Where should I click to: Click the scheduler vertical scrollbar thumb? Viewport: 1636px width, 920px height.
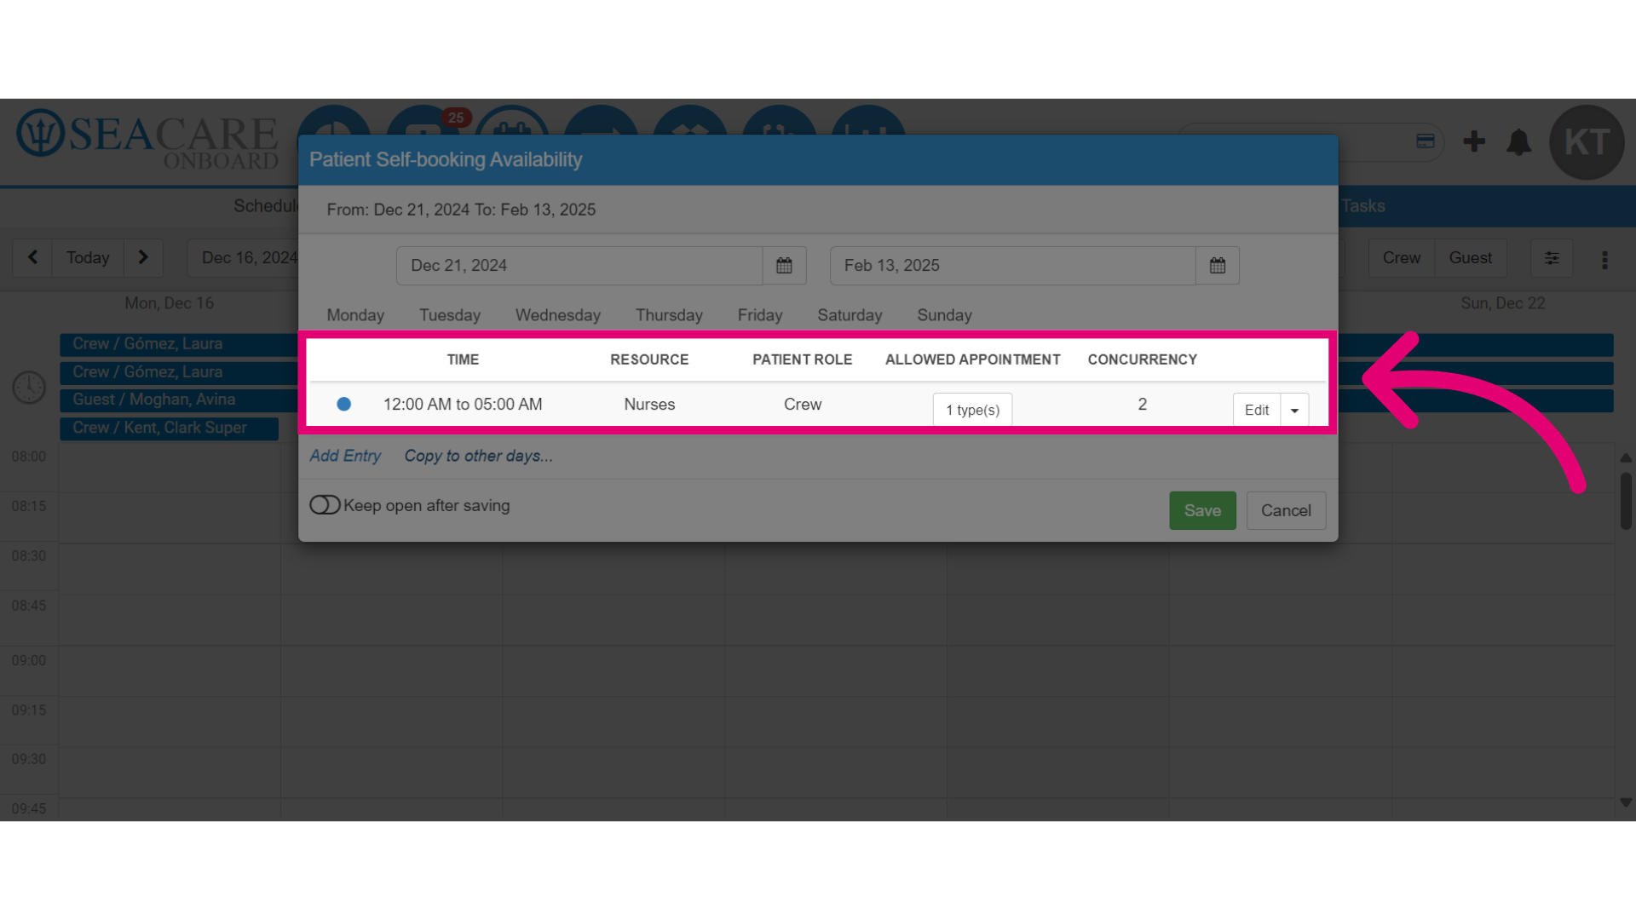tap(1626, 501)
